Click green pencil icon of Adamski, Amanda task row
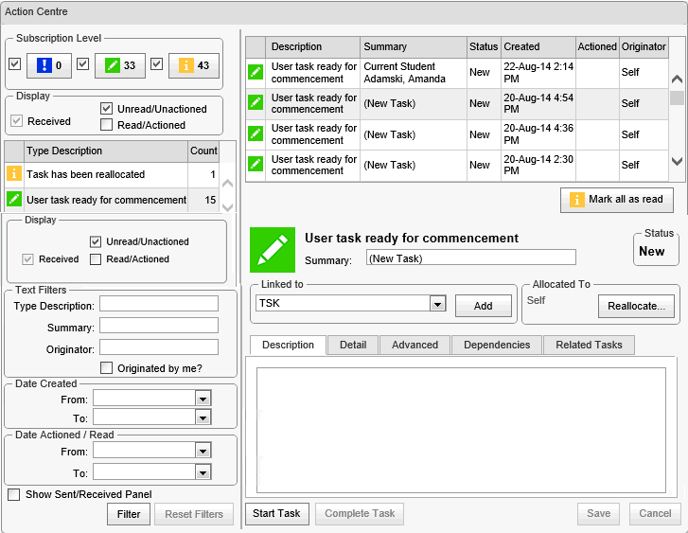 click(x=256, y=72)
